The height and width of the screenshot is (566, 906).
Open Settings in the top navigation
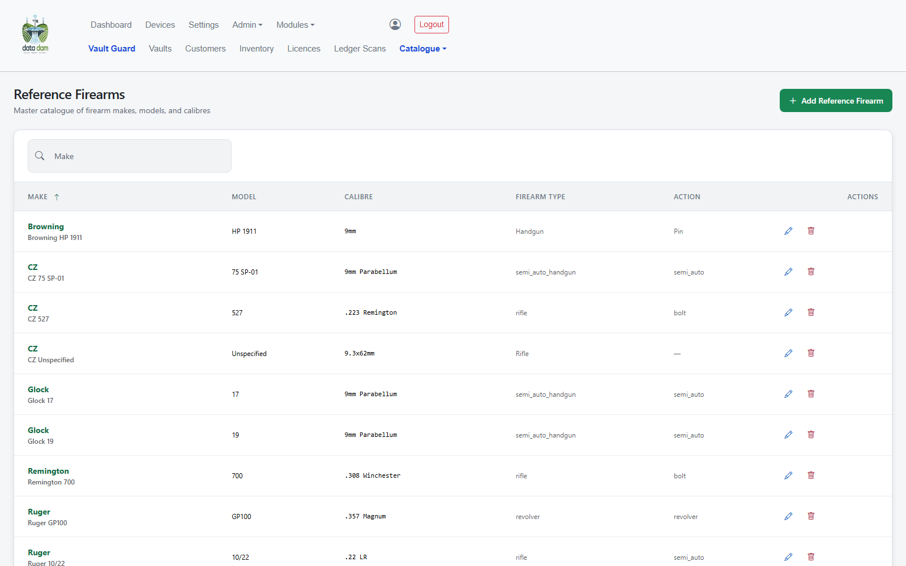203,25
